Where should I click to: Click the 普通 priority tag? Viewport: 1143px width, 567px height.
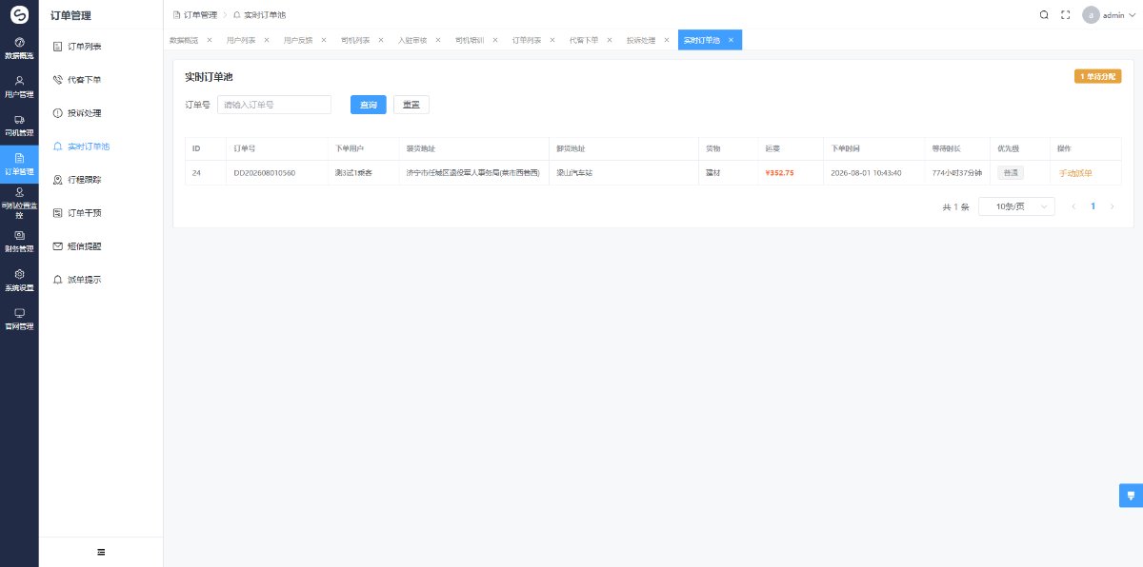pos(1011,173)
